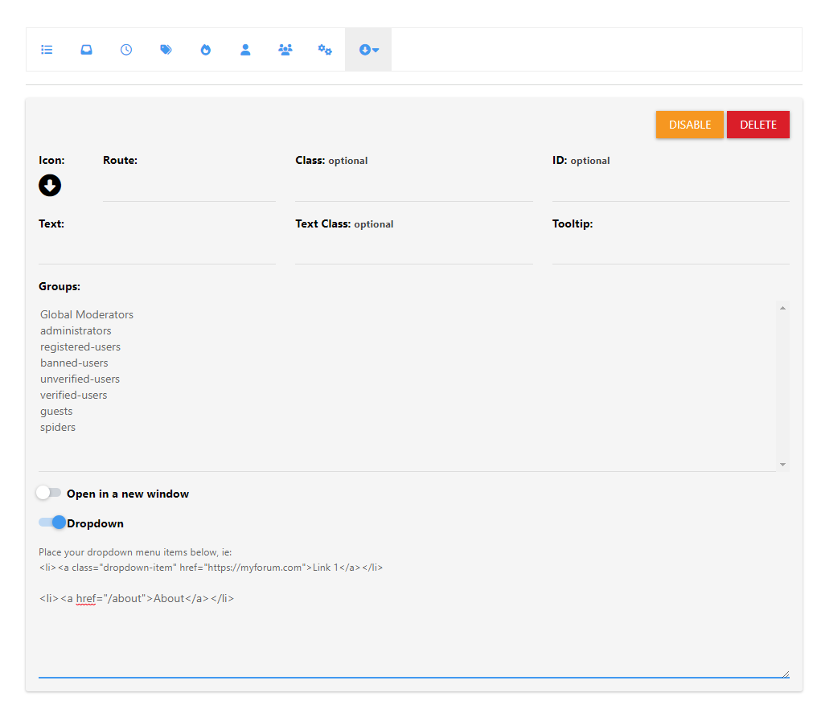This screenshot has height=701, width=817.
Task: Click the clock recent icon
Action: (126, 50)
